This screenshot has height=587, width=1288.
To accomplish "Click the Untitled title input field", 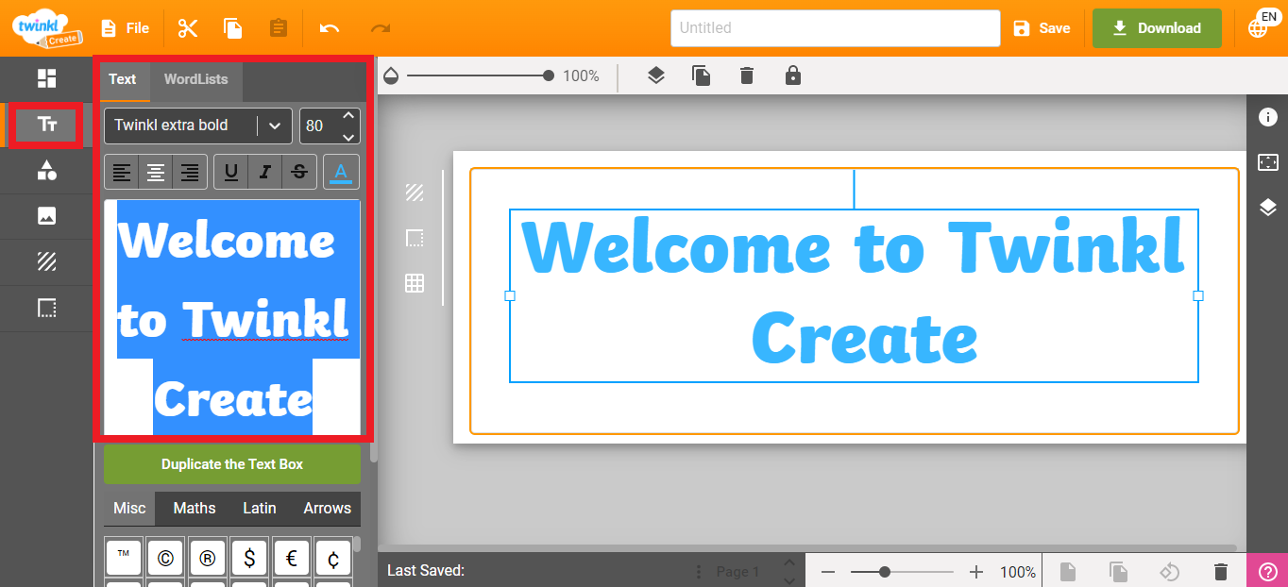I will click(835, 28).
